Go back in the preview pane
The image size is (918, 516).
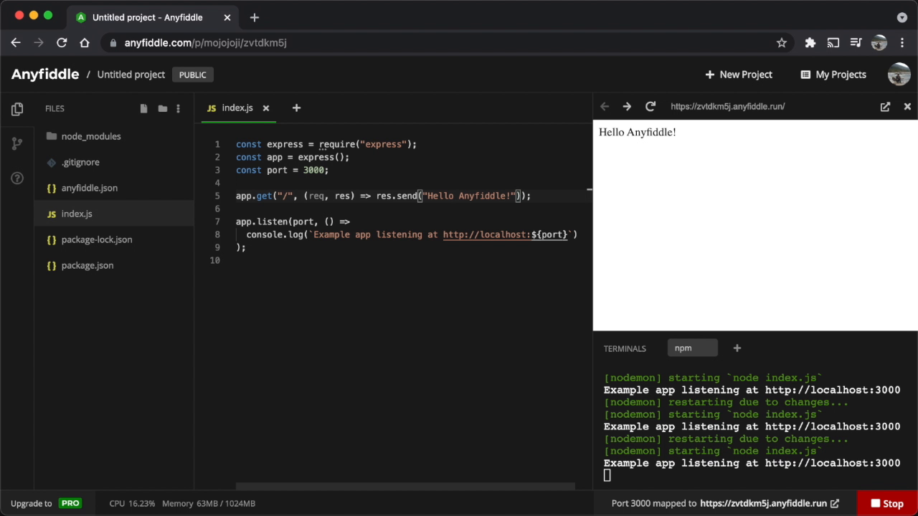coord(605,106)
